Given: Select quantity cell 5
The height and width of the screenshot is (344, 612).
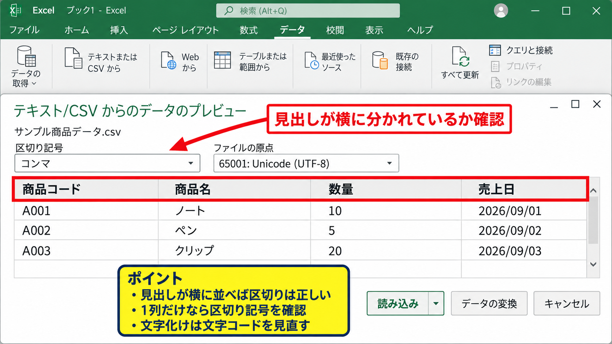Looking at the screenshot, I should point(386,230).
